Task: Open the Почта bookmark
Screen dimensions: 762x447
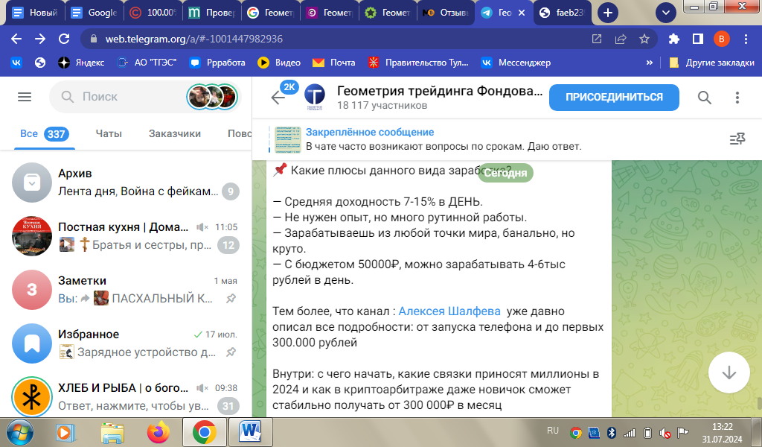Action: point(334,63)
